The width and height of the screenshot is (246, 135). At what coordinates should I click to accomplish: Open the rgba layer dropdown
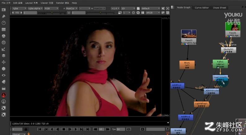click(x=19, y=8)
